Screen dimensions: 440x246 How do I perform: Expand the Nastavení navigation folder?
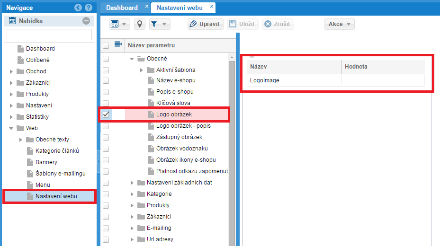(11, 105)
